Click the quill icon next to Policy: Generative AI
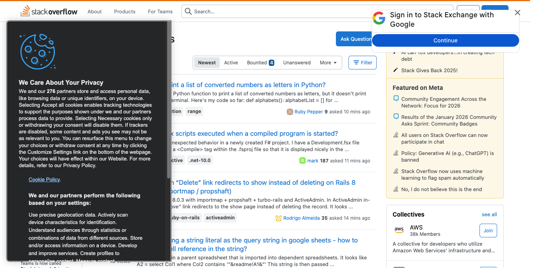Viewport: 536px width, 268px height. 395,153
